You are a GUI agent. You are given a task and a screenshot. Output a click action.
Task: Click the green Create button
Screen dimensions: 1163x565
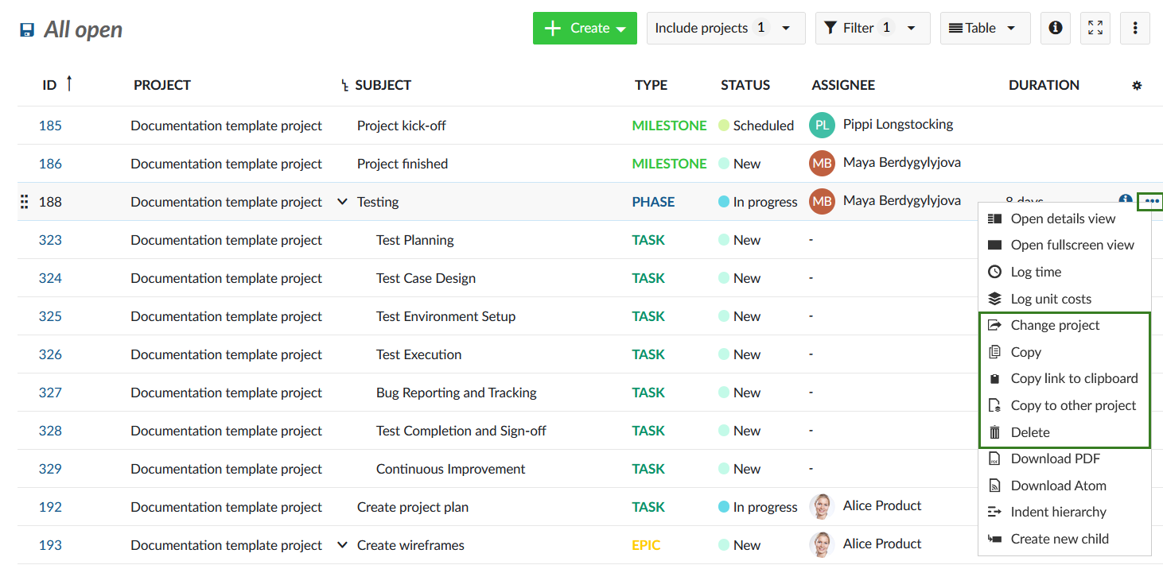(x=585, y=28)
